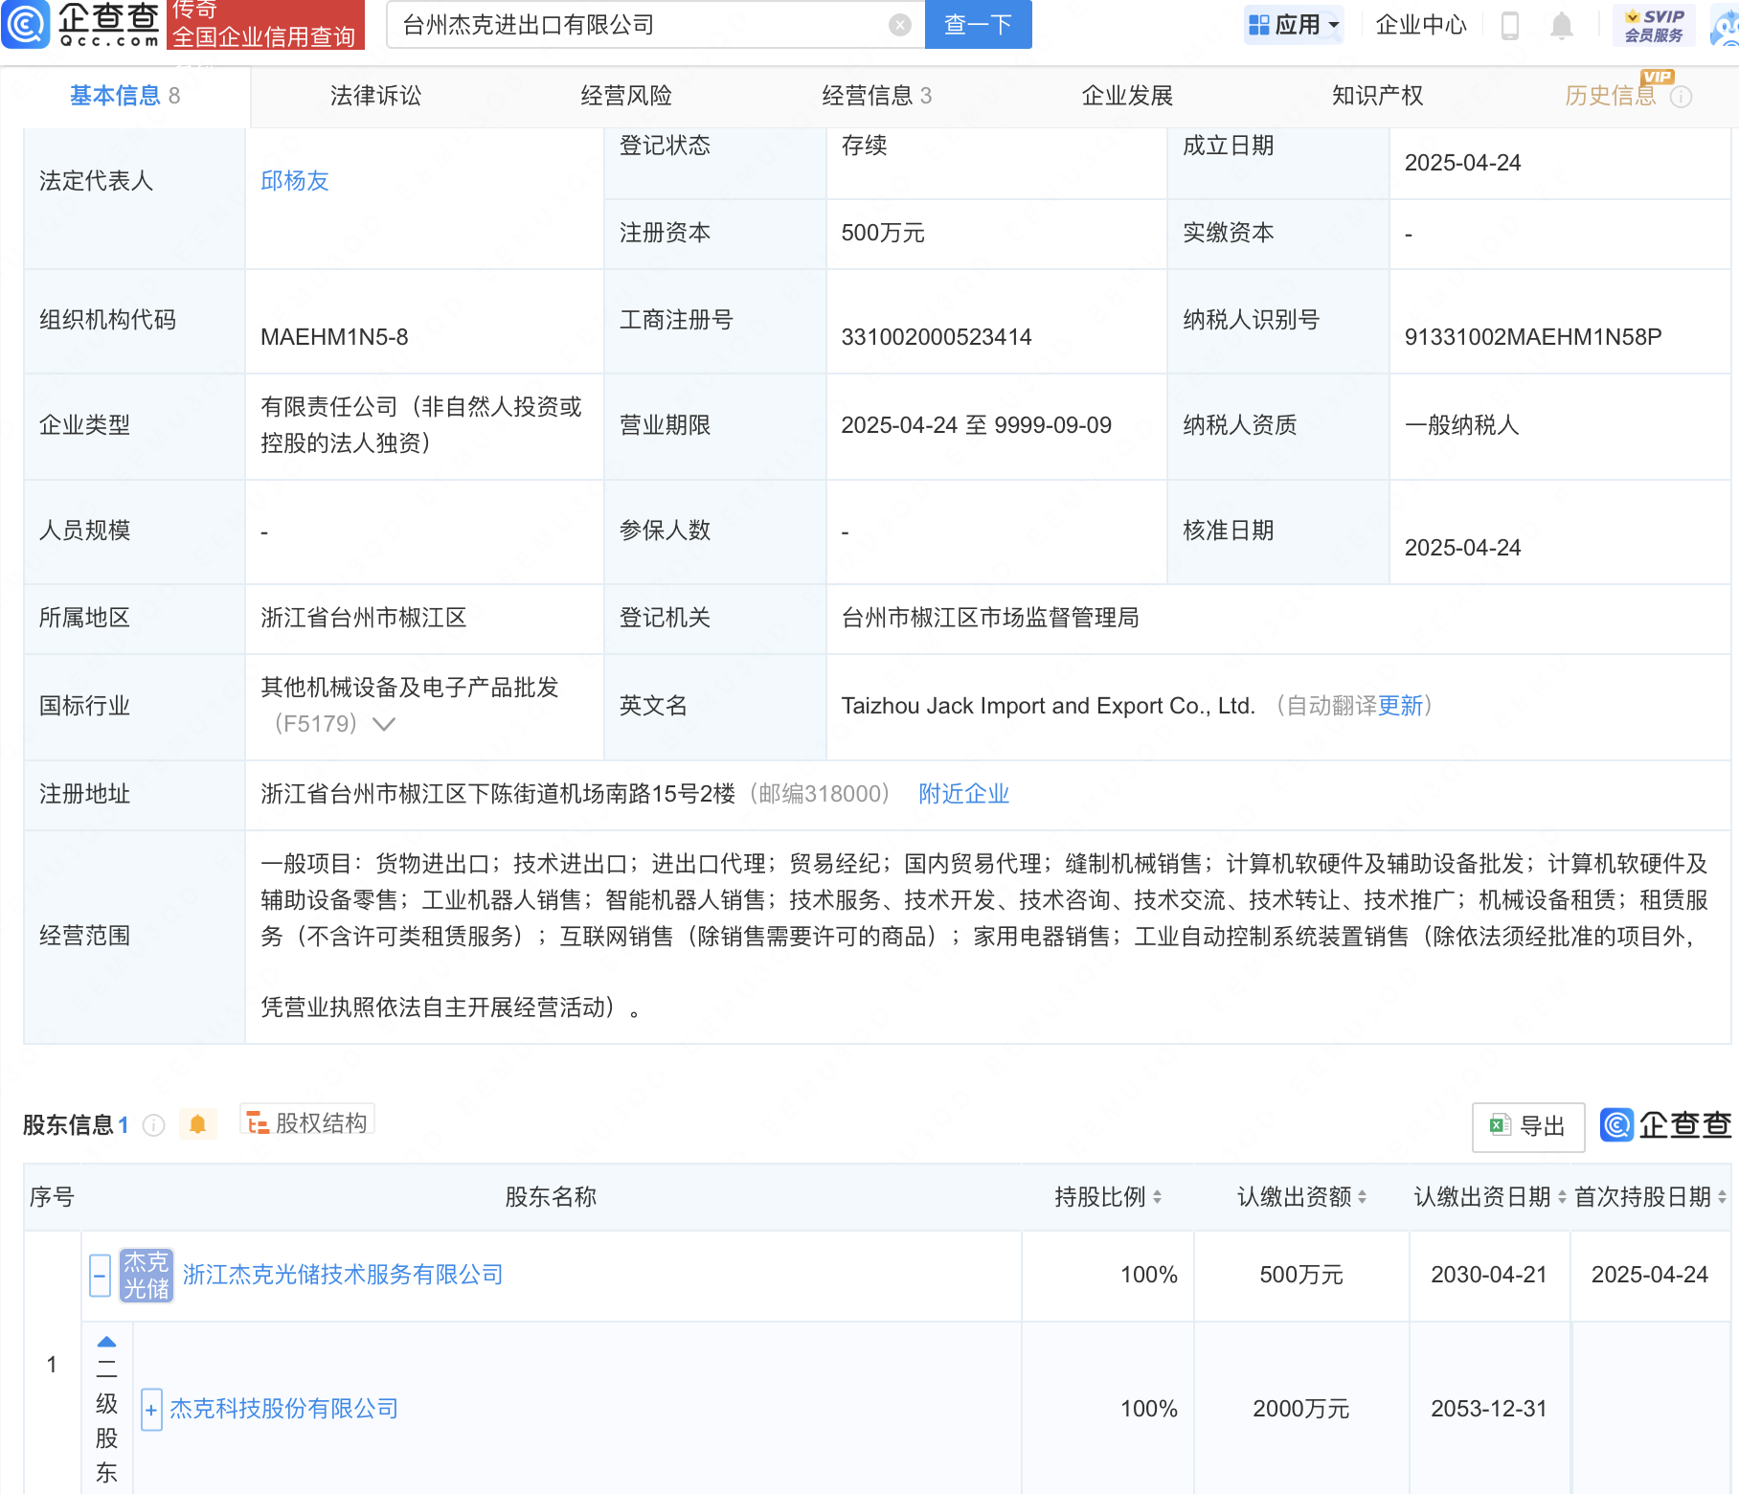Screen dimensions: 1739x1494
Task: Click the company name search field
Action: coord(642,25)
